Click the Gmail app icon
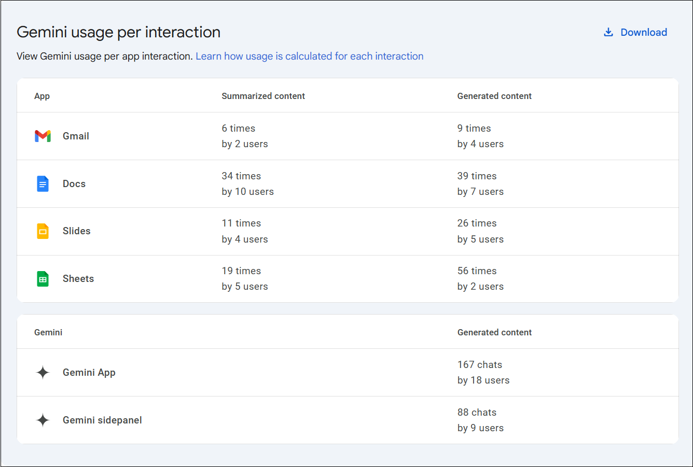 pos(42,136)
